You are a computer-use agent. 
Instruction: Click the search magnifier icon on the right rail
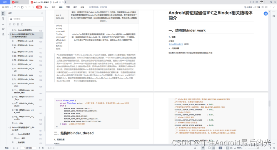coord(274,16)
